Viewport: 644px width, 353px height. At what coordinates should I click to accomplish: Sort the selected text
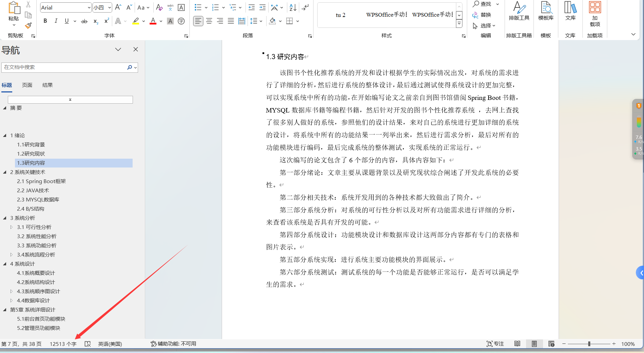(x=293, y=7)
